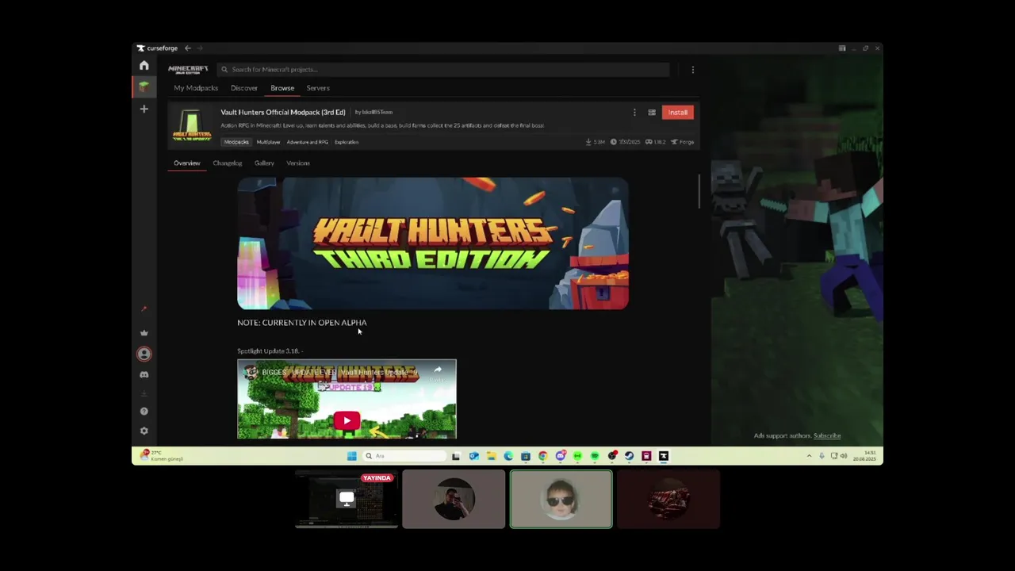Click the Modpacks category tag
The width and height of the screenshot is (1015, 571).
(236, 142)
